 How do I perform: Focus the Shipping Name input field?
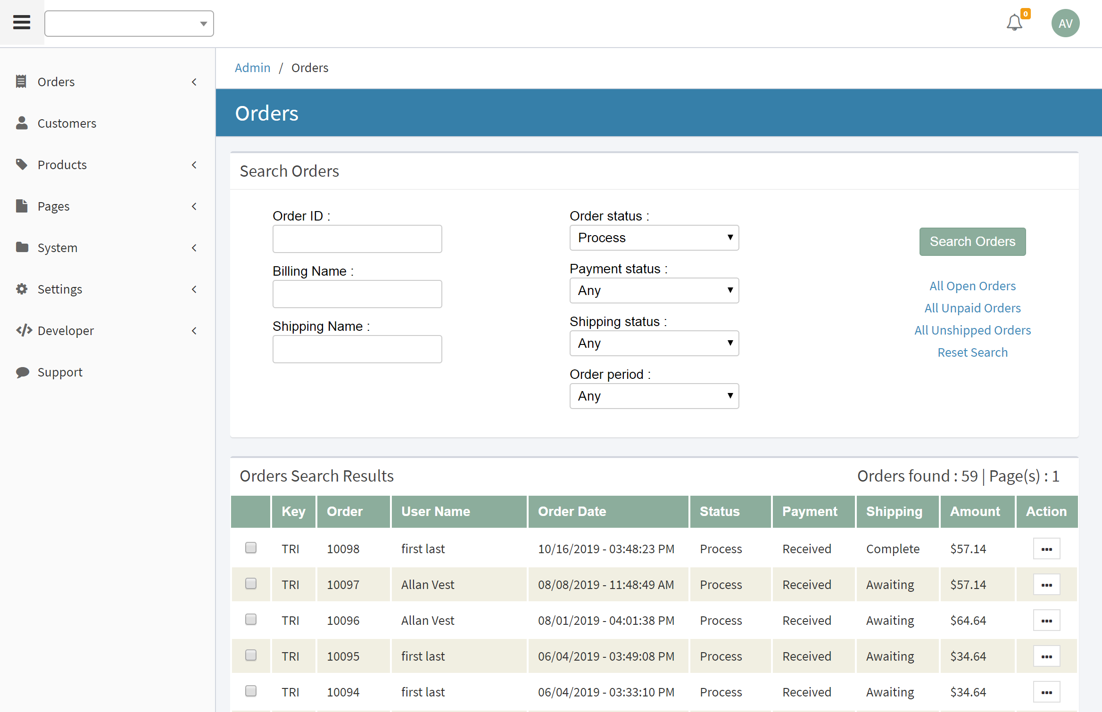(357, 349)
